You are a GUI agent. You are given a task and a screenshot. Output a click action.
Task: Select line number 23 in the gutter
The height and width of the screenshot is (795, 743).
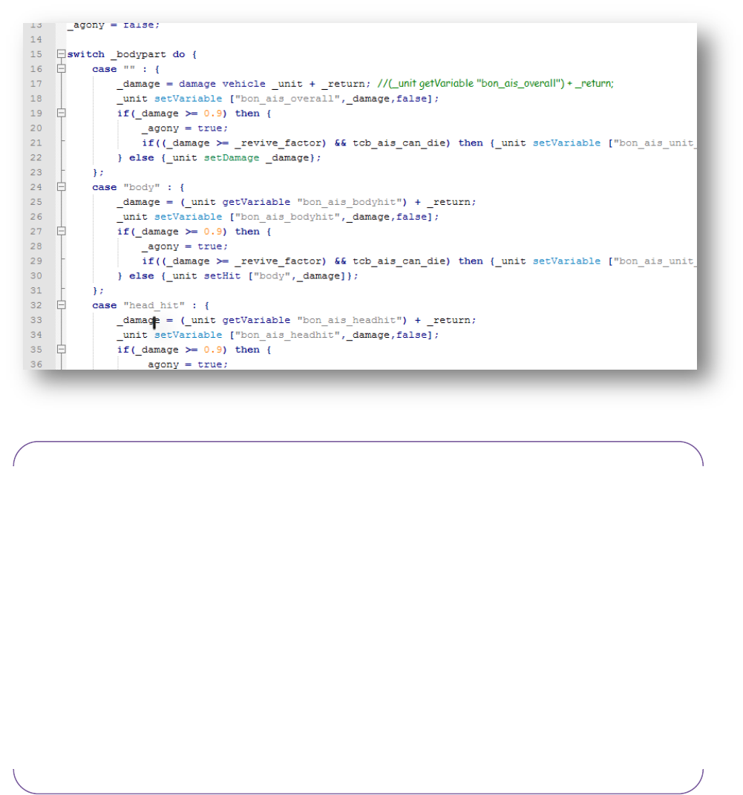[x=36, y=172]
